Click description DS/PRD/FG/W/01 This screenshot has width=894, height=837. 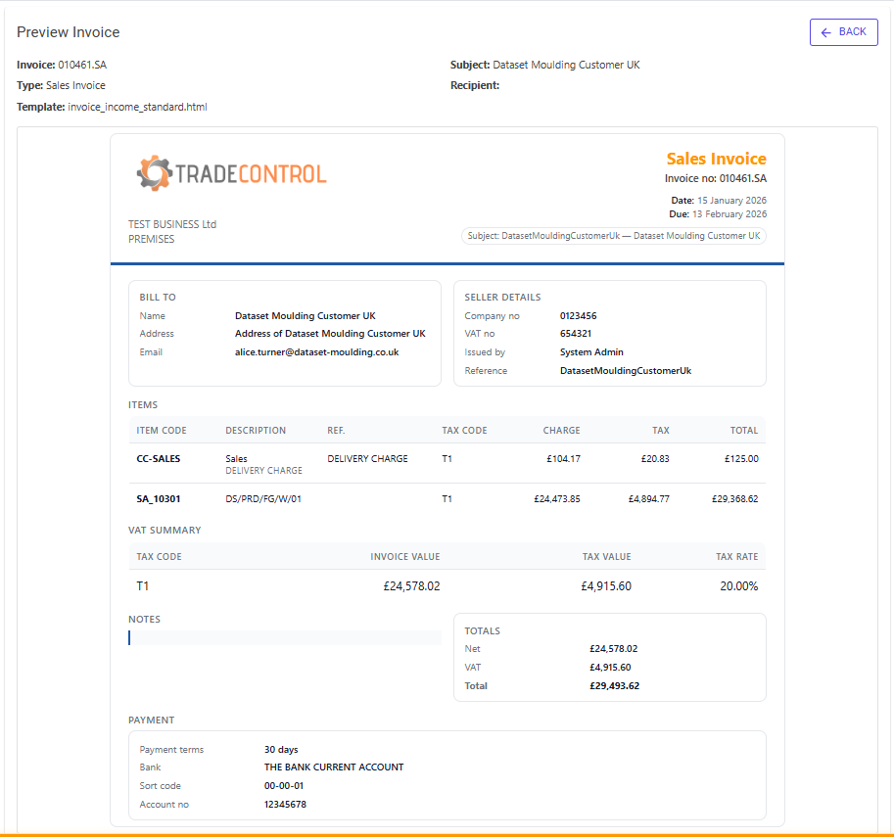point(263,499)
